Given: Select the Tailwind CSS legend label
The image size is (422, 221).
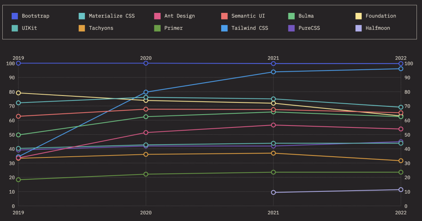Looking at the screenshot, I should click(250, 28).
